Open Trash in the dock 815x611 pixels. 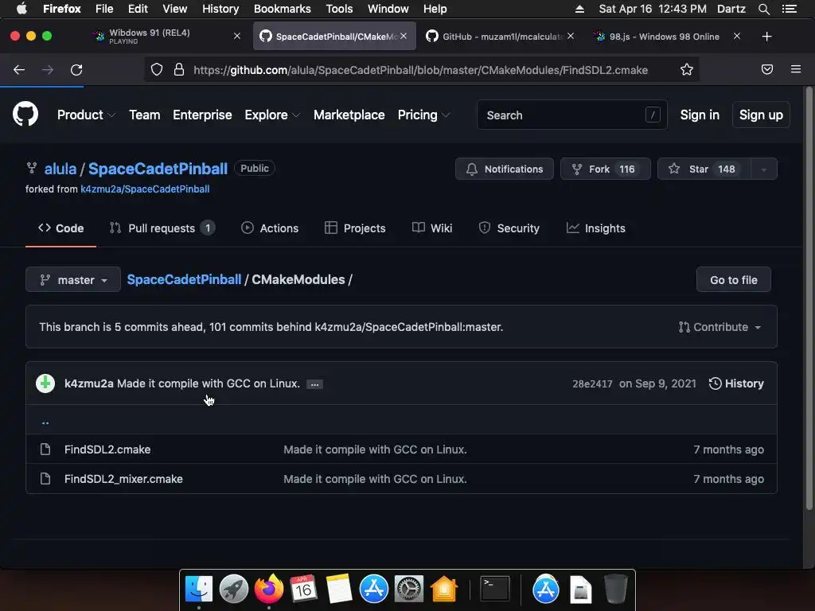click(x=615, y=590)
